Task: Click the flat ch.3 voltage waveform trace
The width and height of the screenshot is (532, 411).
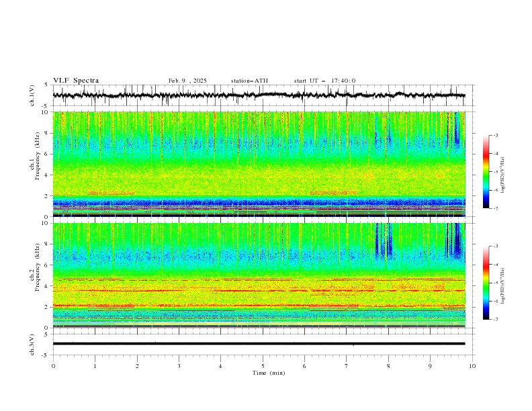Action: 259,344
